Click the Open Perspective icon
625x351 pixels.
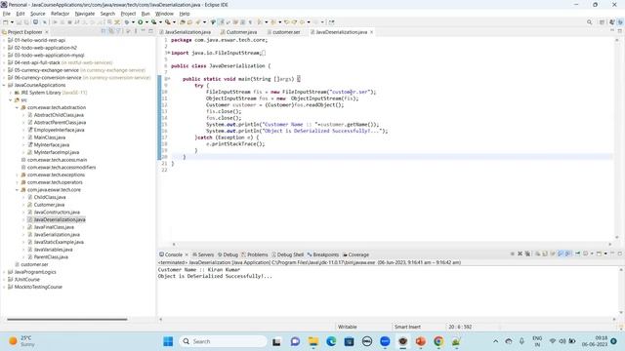tap(602, 22)
